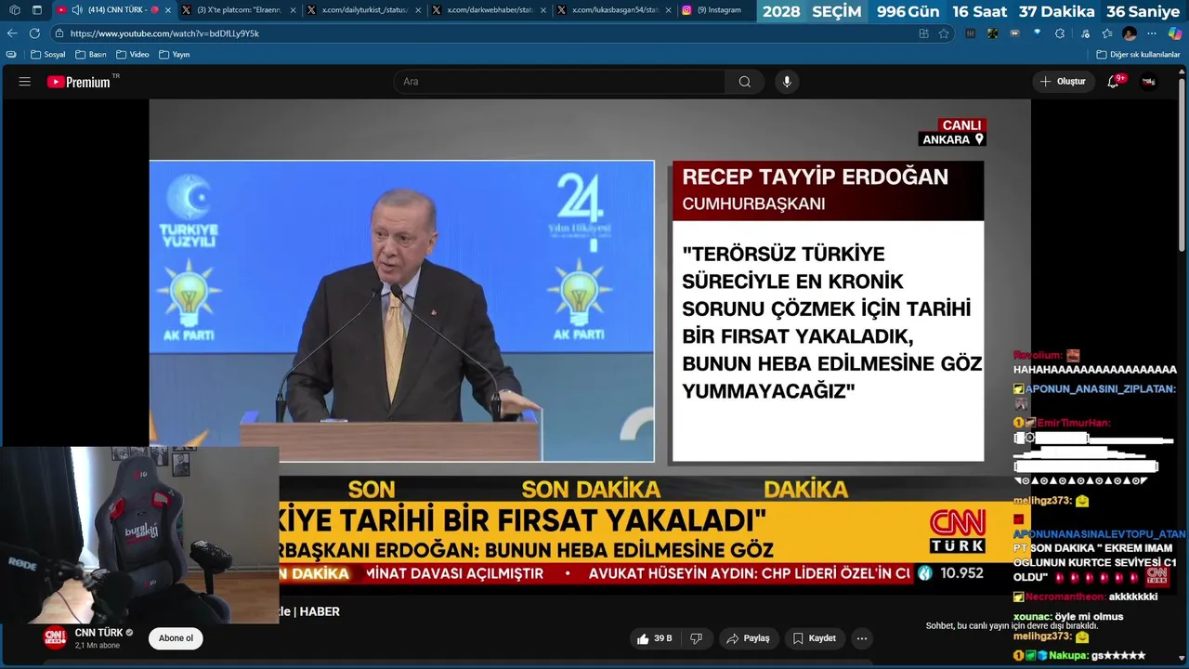Screen dimensions: 1189x669
Task: View site info lock icon
Action: coord(59,33)
